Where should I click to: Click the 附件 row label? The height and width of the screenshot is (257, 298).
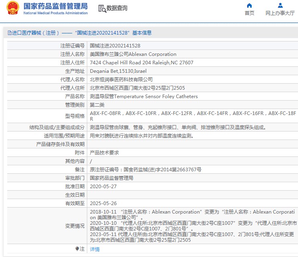pyautogui.click(x=80, y=153)
